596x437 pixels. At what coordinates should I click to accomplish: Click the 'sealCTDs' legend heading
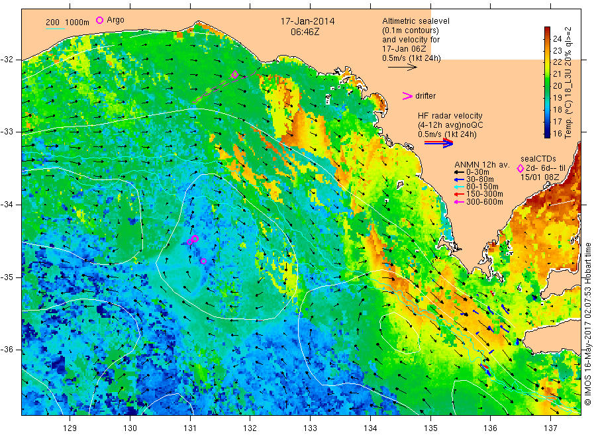pos(538,159)
